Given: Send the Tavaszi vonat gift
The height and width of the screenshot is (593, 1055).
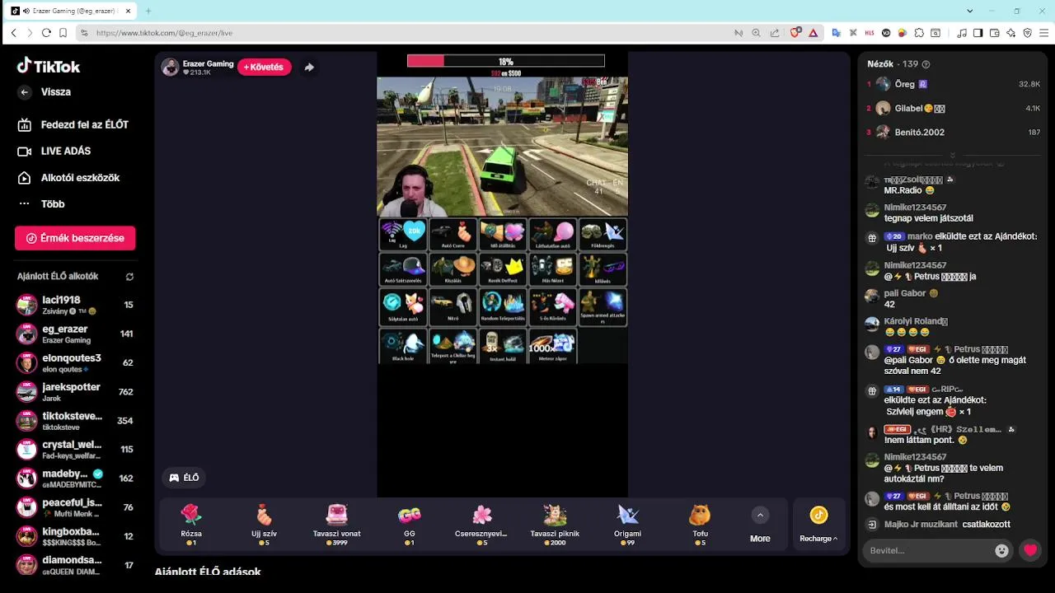Looking at the screenshot, I should click(x=336, y=524).
